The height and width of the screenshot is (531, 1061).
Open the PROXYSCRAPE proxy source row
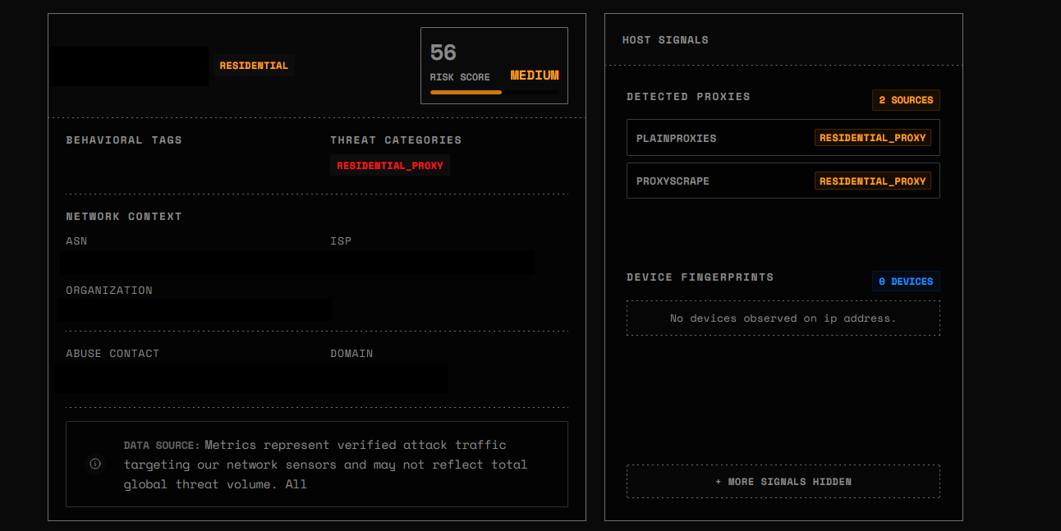(x=783, y=181)
